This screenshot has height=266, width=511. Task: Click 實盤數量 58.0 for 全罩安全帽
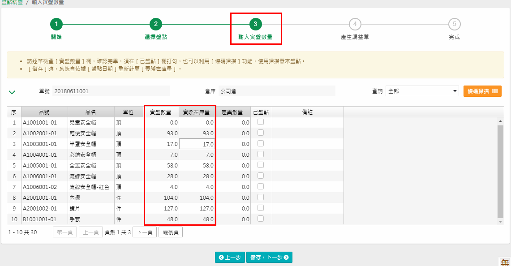click(x=161, y=165)
